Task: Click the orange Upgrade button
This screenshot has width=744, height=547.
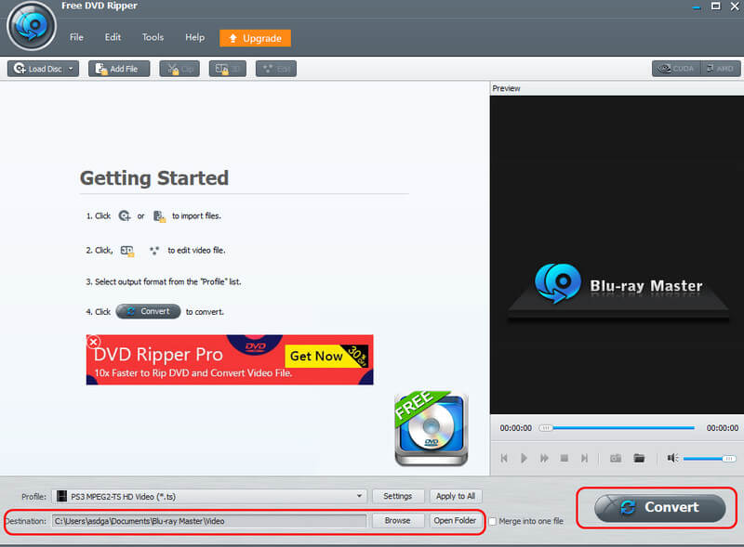Action: coord(255,38)
